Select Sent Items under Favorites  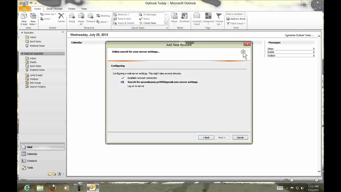click(x=35, y=42)
